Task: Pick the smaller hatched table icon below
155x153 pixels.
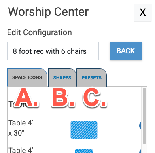Action: pos(84,151)
